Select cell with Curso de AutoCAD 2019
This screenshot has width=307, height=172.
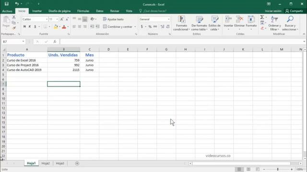click(x=27, y=70)
